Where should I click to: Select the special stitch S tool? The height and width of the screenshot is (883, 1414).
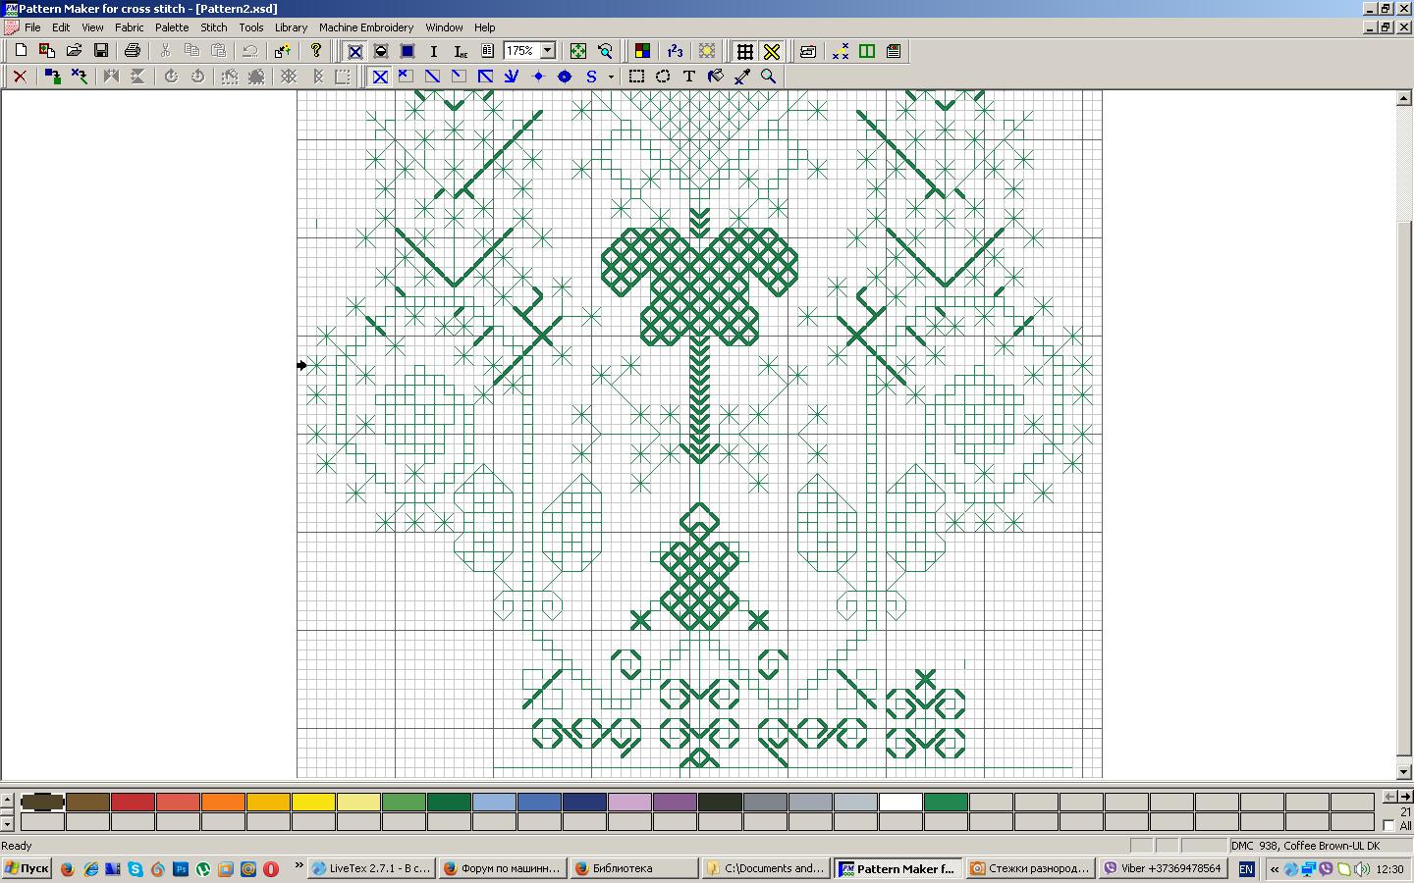tap(591, 77)
